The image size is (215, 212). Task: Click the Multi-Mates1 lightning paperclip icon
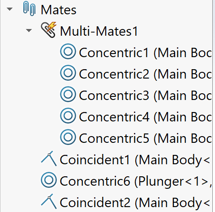[49, 30]
